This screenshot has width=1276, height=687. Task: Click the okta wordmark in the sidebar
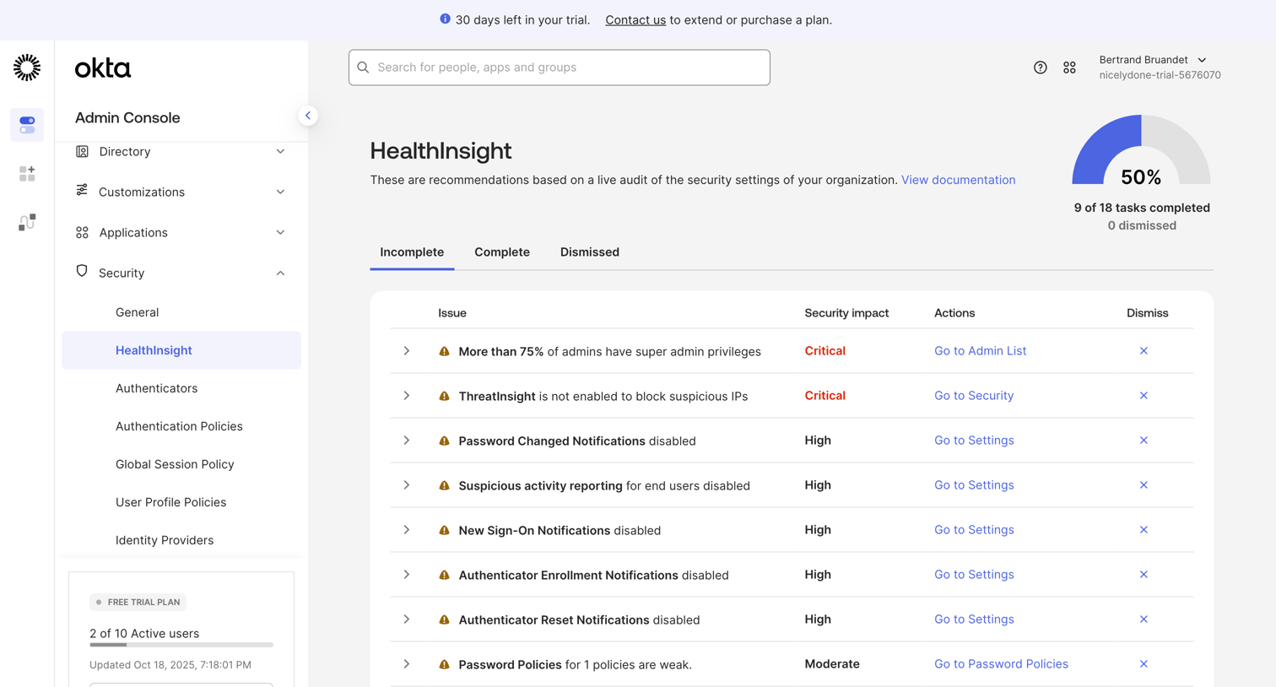tap(103, 68)
